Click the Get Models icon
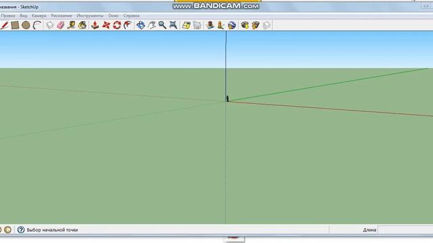The image size is (433, 243). click(x=245, y=26)
